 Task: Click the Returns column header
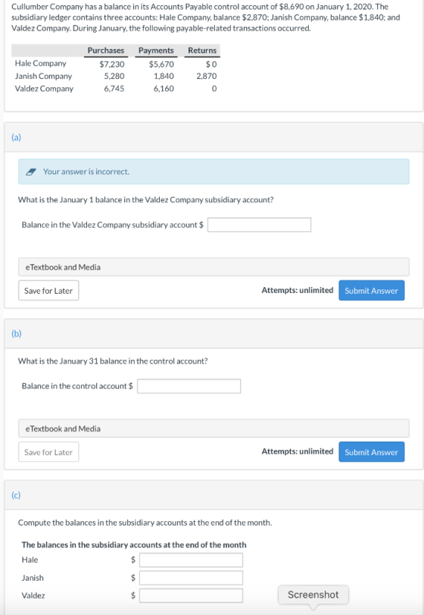coord(202,50)
